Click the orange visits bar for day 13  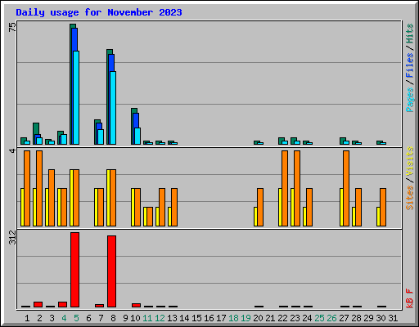pyautogui.click(x=174, y=207)
